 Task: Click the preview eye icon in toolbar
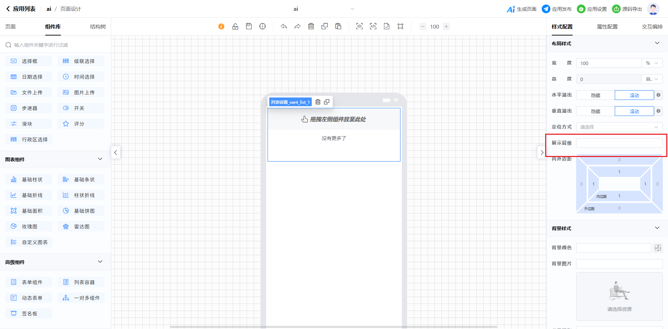(x=359, y=26)
